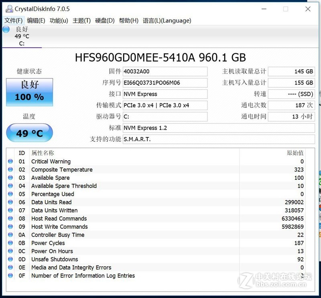The height and width of the screenshot is (298, 321).
Task: Click the 49 °C temperature button
Action: [x=29, y=133]
